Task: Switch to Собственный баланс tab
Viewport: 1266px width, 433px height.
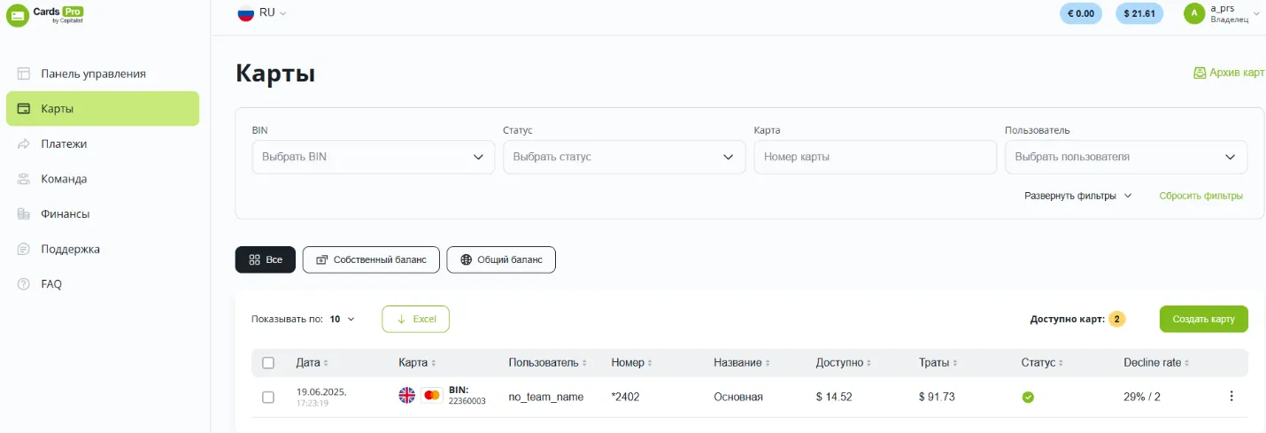Action: click(371, 259)
